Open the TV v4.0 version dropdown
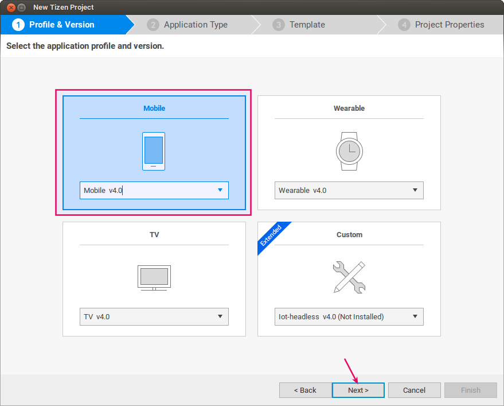The width and height of the screenshot is (504, 406). (x=154, y=316)
